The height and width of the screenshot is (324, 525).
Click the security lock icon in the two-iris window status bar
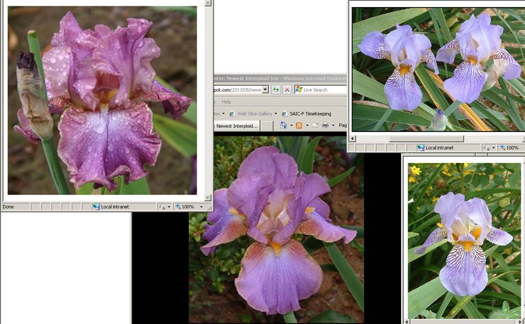487,148
